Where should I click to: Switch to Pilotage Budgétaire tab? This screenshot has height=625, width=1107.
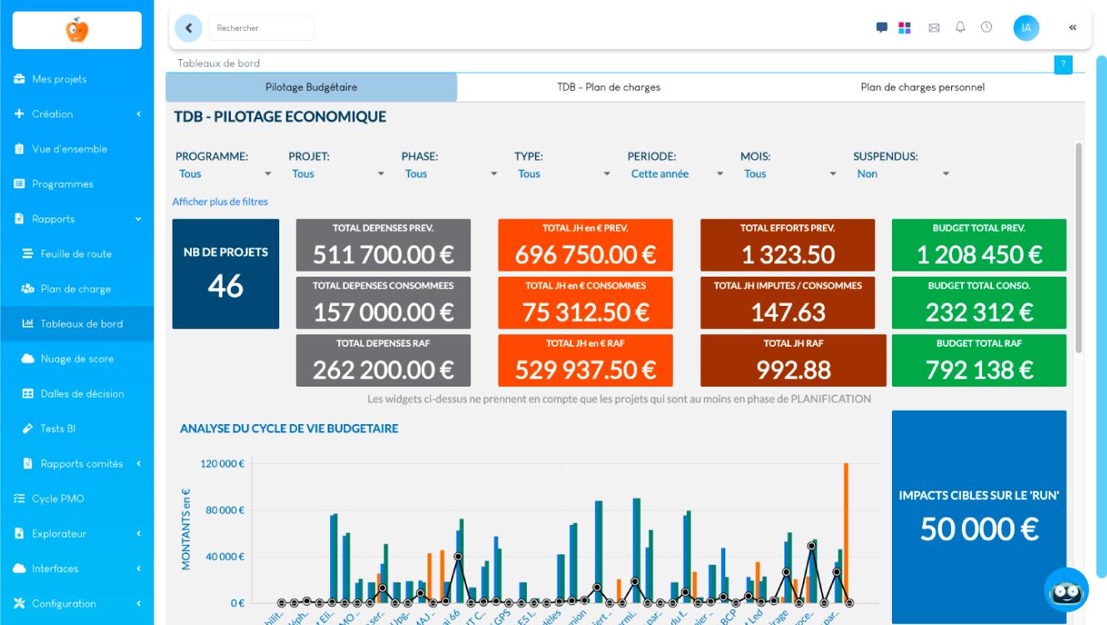(x=312, y=87)
